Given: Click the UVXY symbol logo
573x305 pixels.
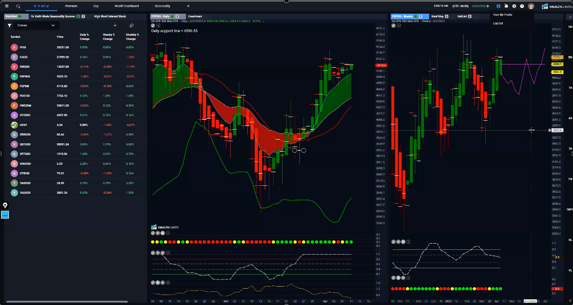Looking at the screenshot, I should [14, 125].
